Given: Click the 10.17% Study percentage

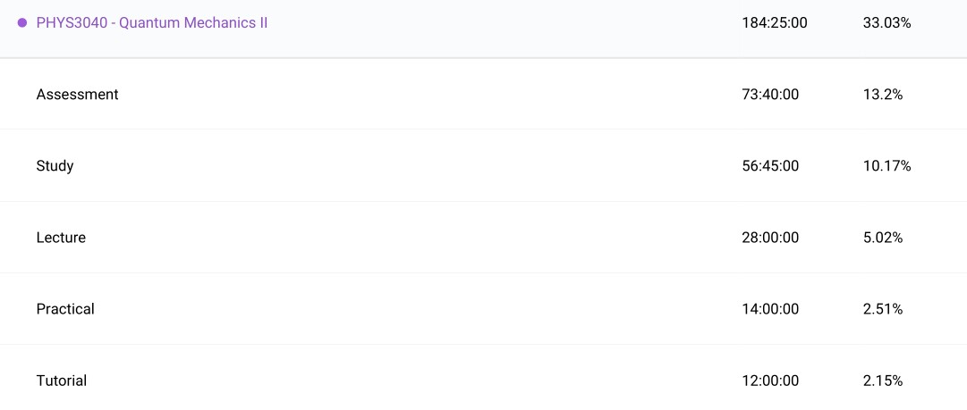Looking at the screenshot, I should (886, 166).
